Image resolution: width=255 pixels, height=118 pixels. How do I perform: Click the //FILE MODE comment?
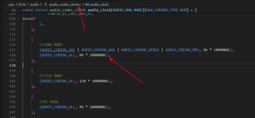tap(51, 76)
